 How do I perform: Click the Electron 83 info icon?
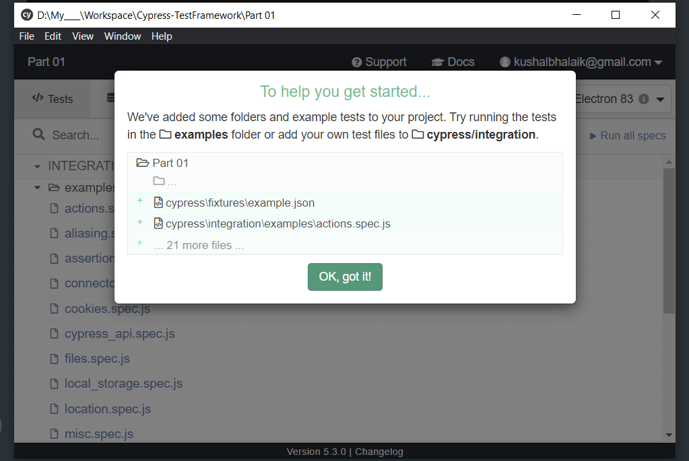(x=644, y=99)
